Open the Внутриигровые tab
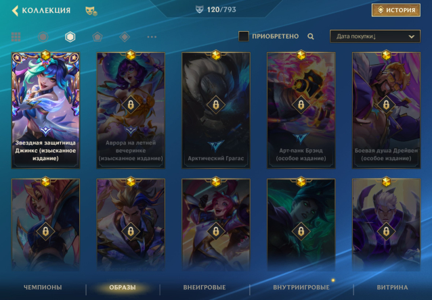 coord(301,287)
